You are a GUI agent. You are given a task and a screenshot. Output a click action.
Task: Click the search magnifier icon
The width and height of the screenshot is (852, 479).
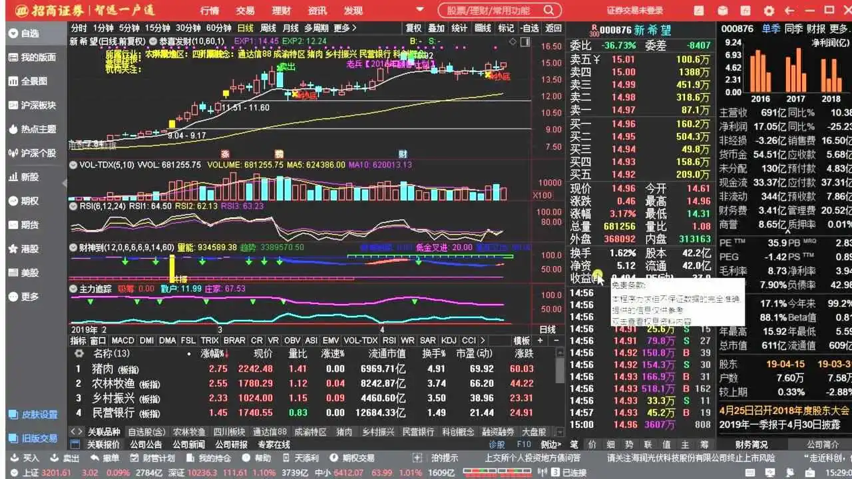tap(549, 11)
